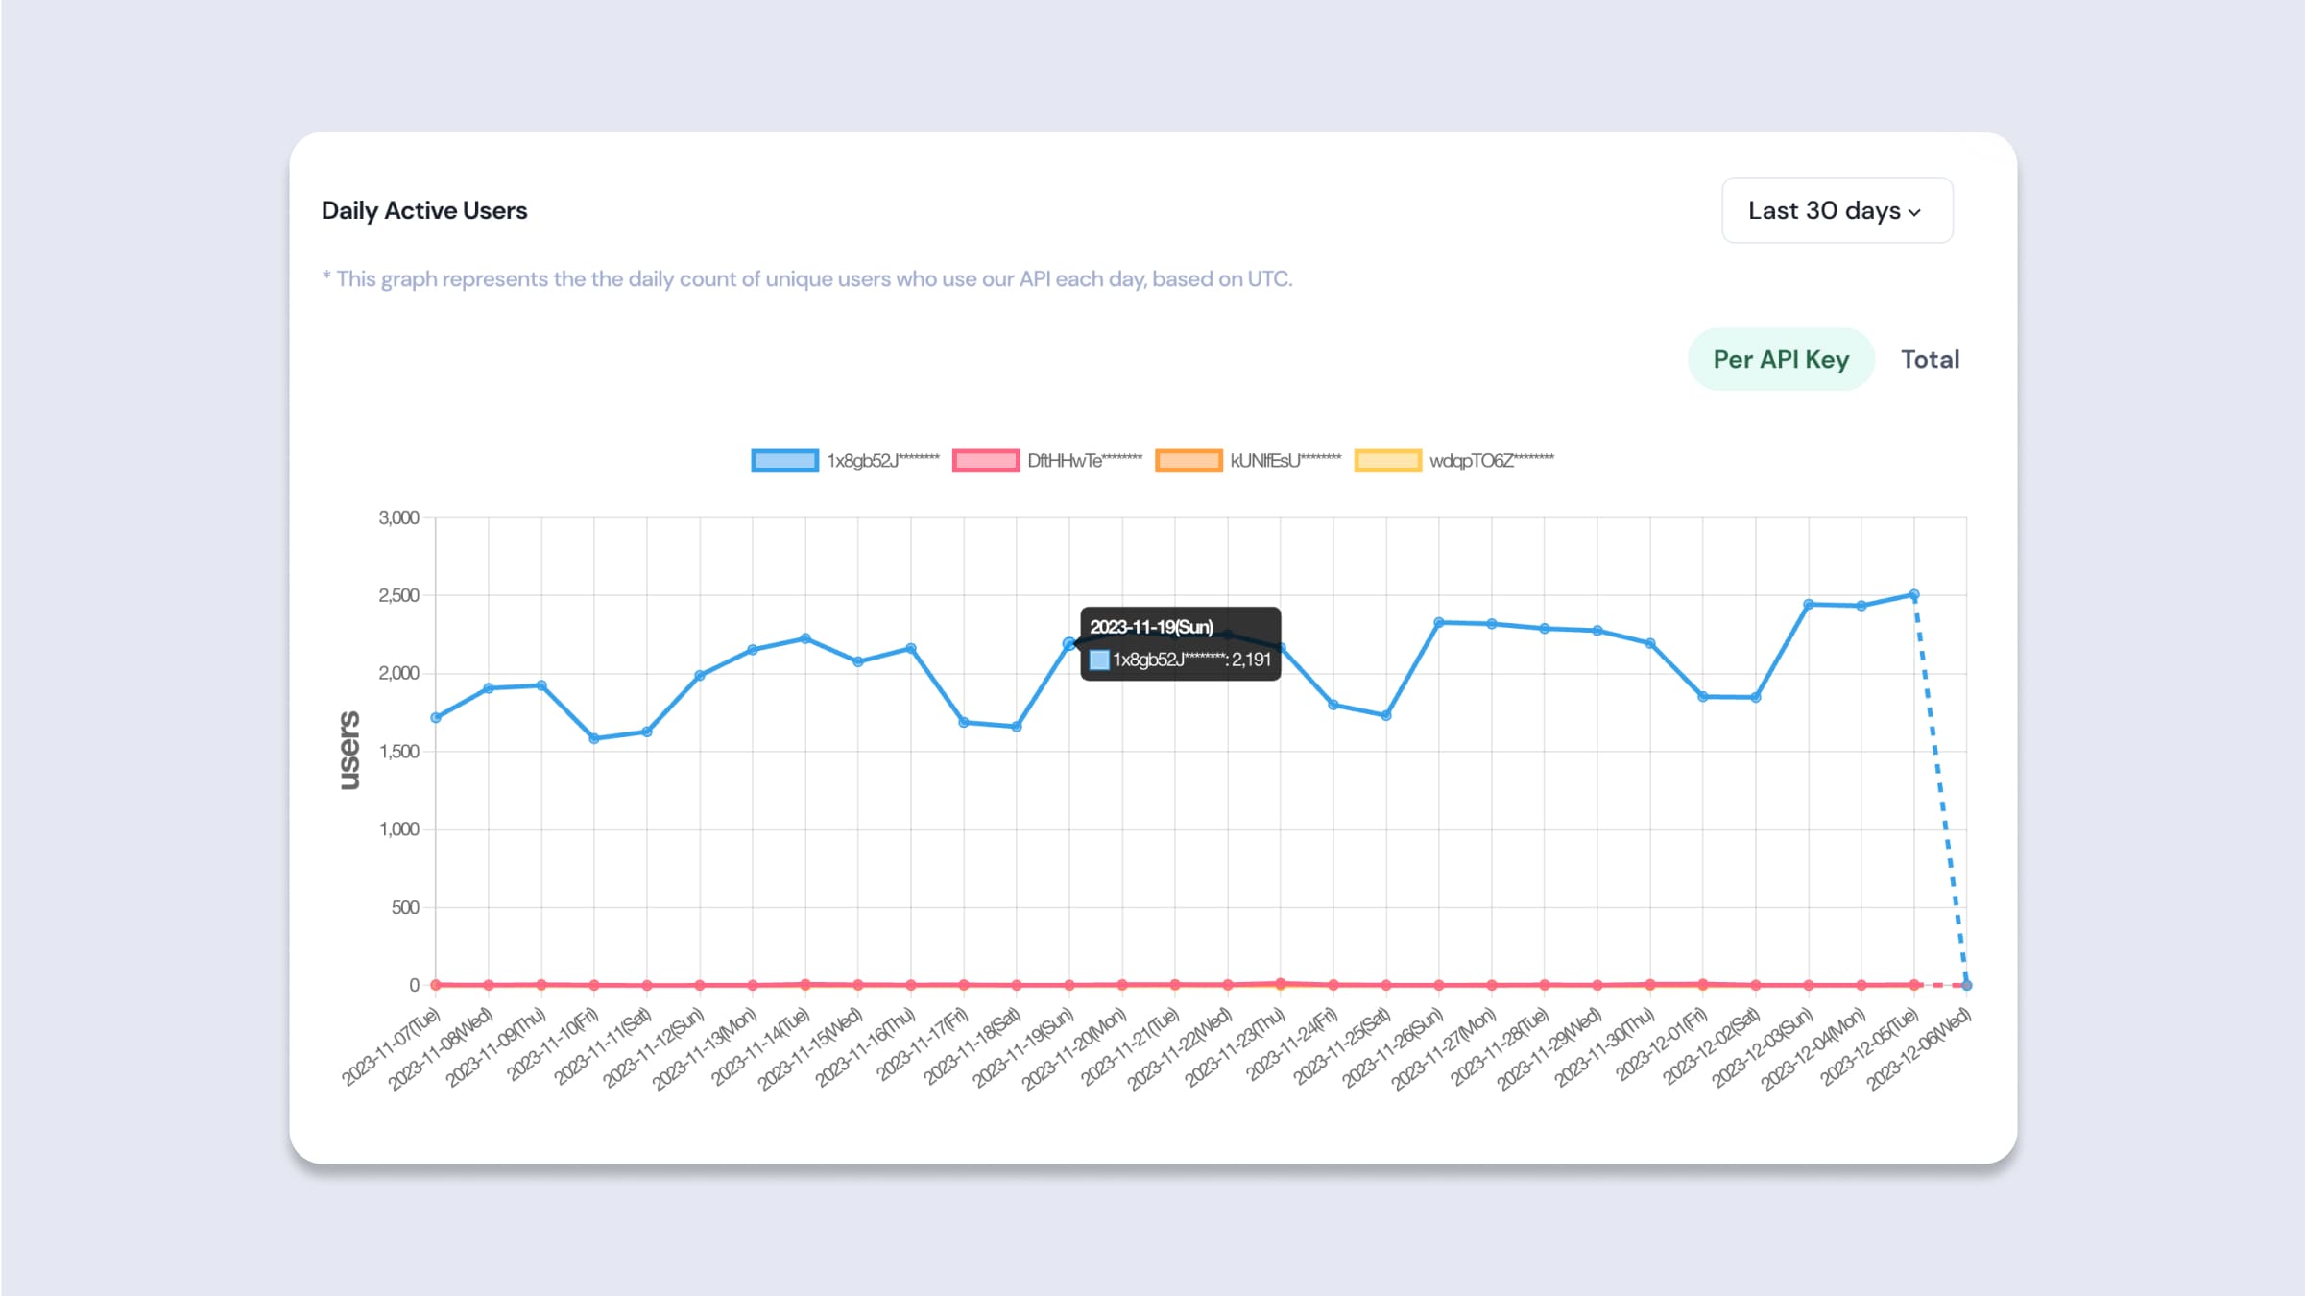Click the blue data point for 2023-11-07(Tue)
Image resolution: width=2305 pixels, height=1296 pixels.
point(436,717)
